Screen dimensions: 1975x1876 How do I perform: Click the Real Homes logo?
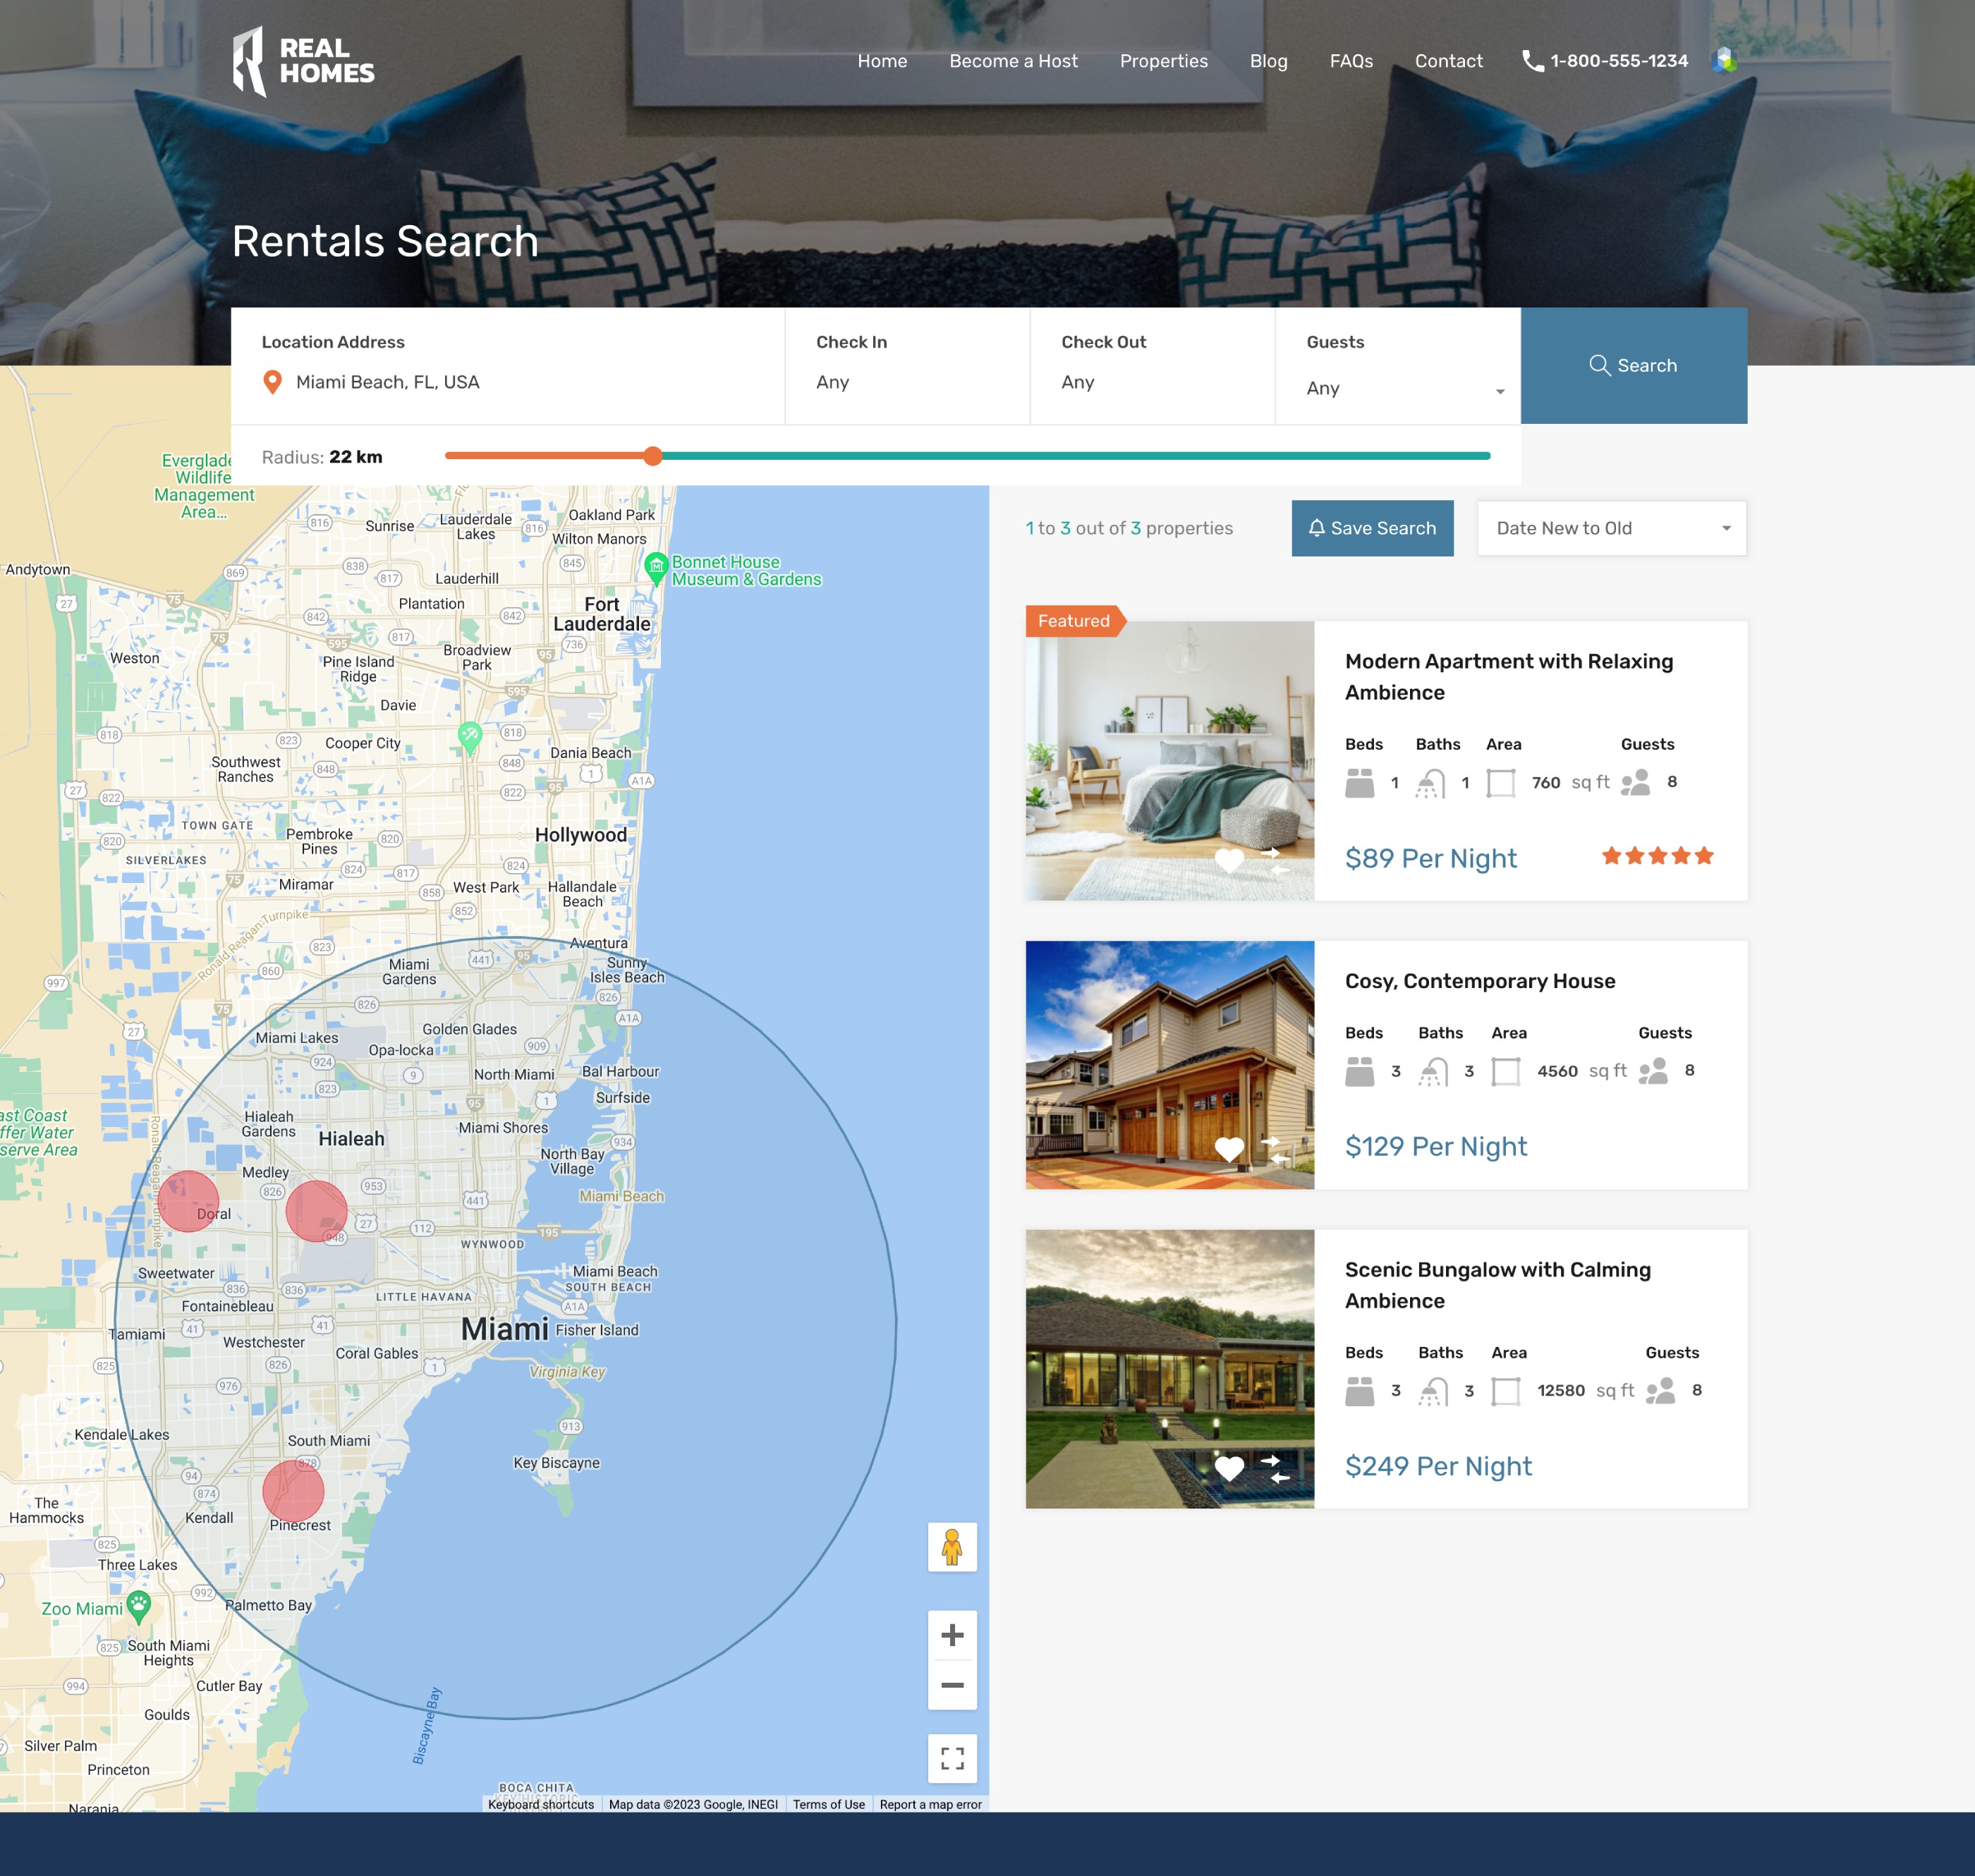(x=303, y=61)
